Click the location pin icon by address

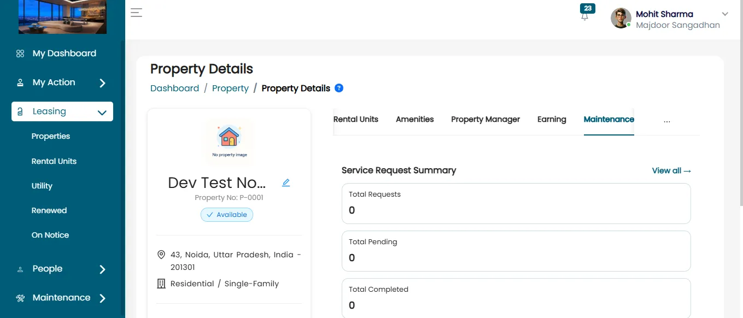point(161,255)
